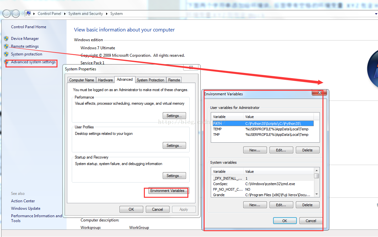
Task: Open Remote settings link
Action: tap(25, 46)
